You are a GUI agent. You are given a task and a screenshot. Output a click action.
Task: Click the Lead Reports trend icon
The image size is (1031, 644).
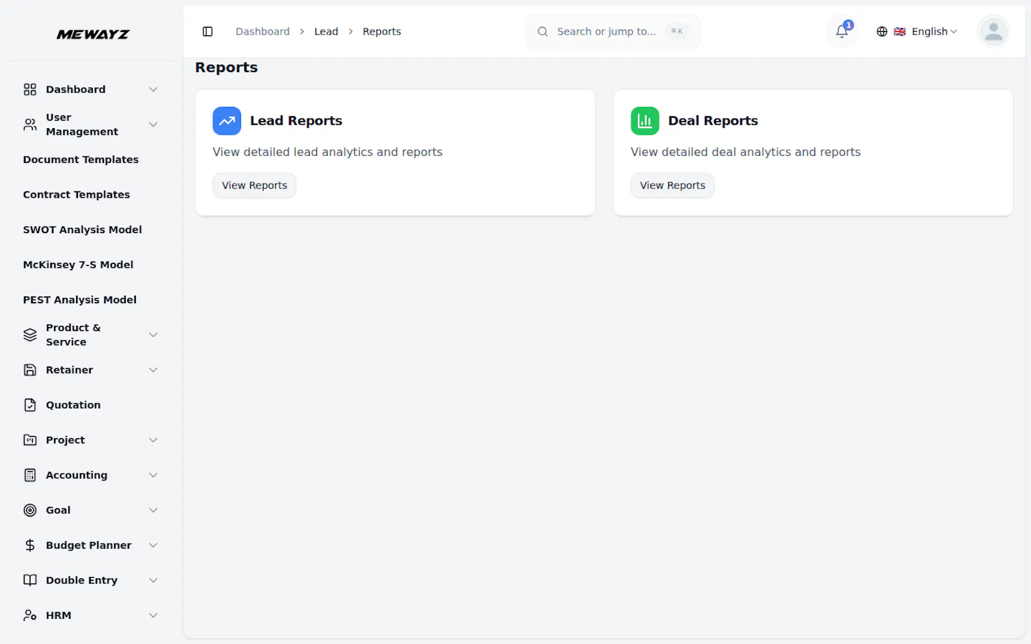(x=227, y=121)
